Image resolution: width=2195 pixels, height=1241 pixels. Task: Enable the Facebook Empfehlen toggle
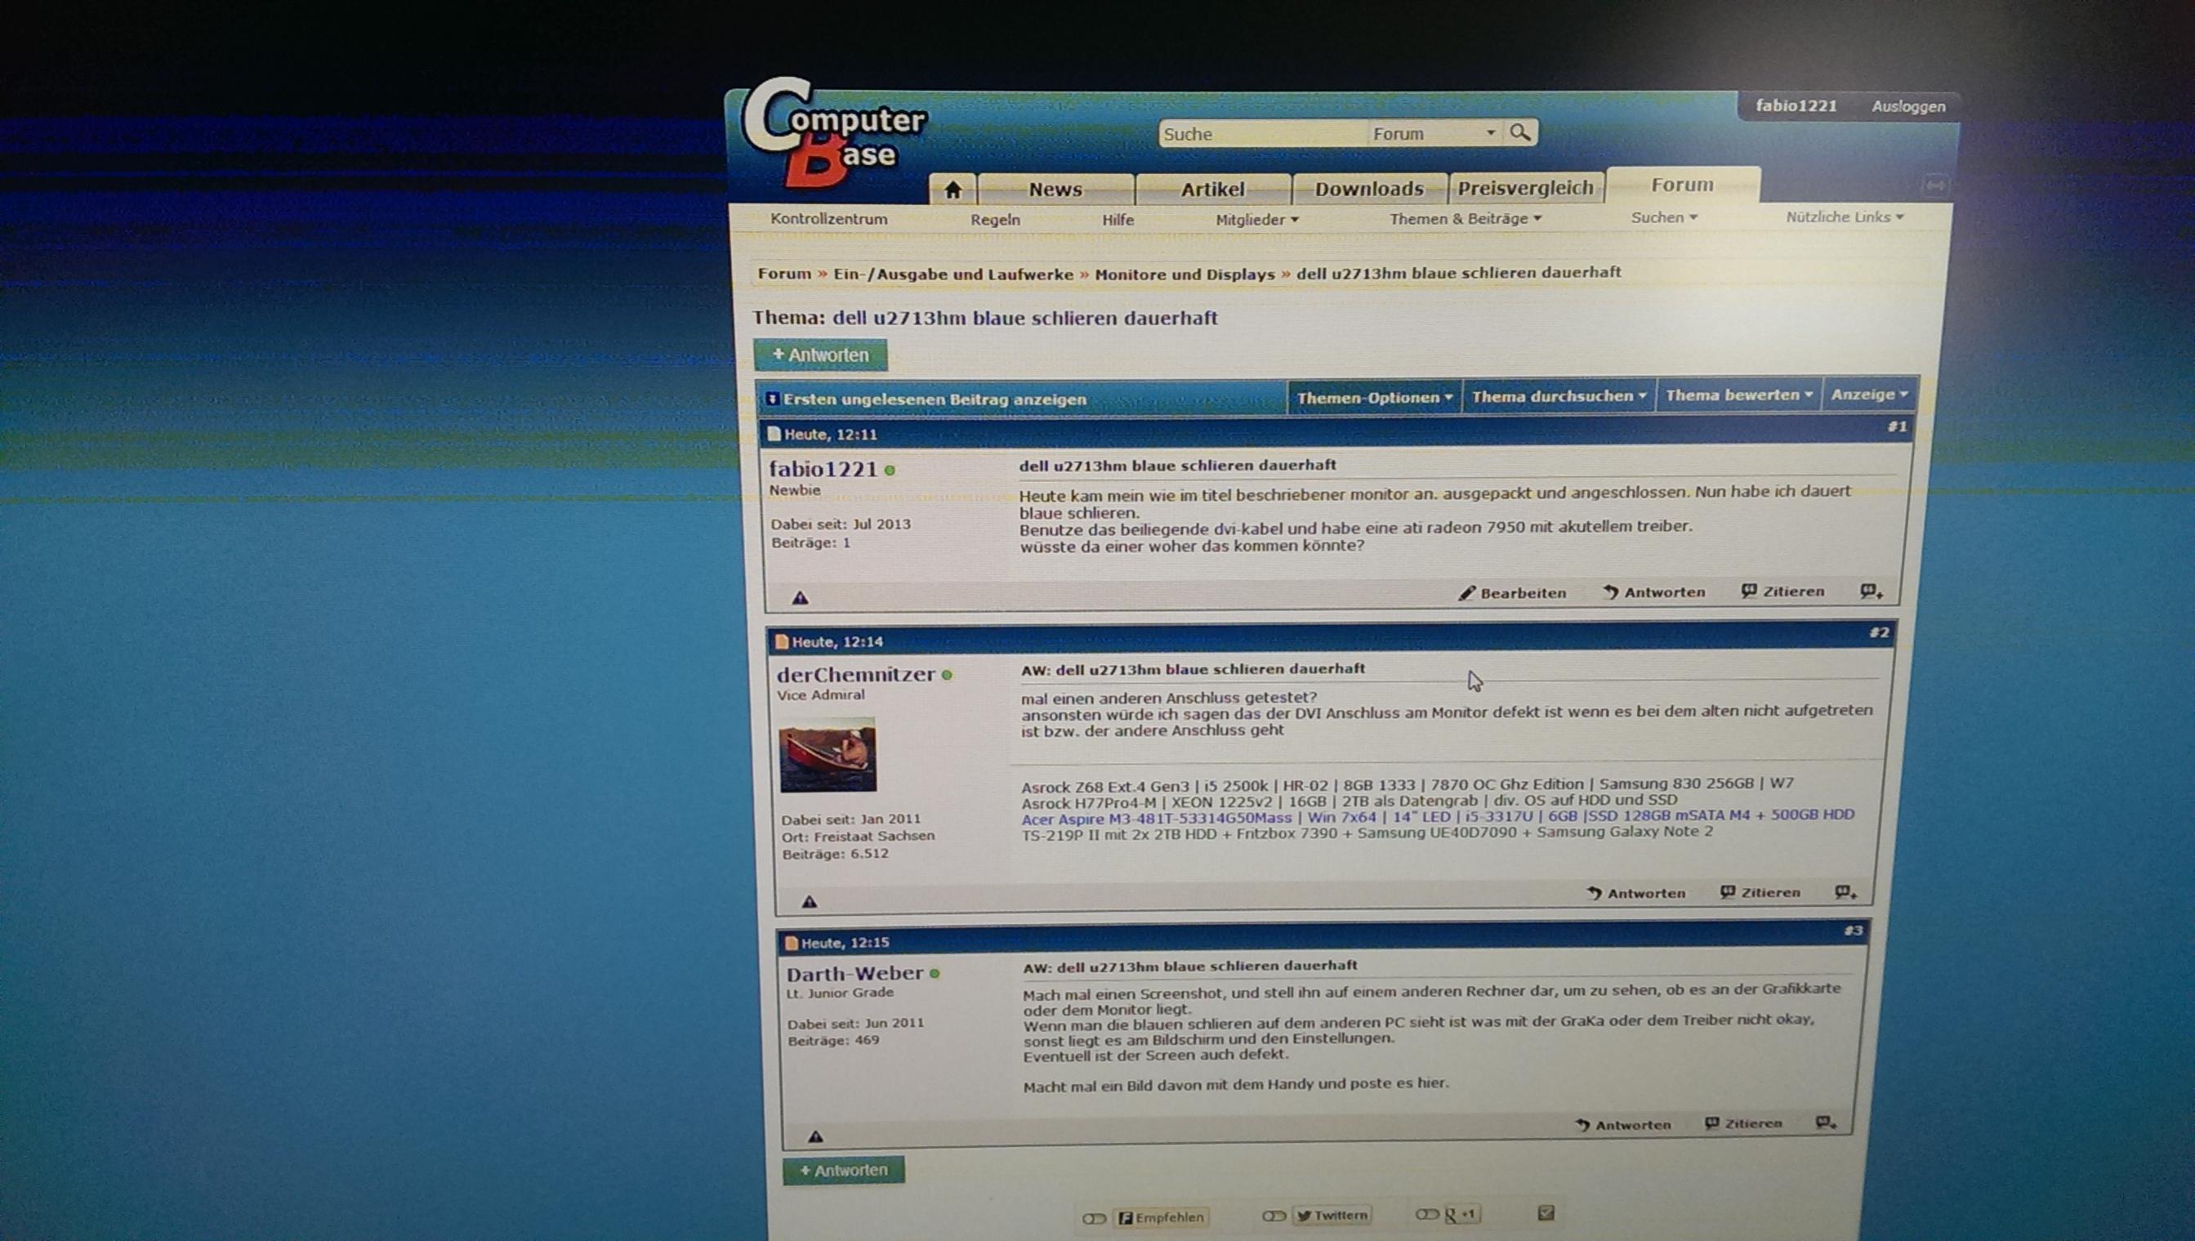coord(1093,1218)
